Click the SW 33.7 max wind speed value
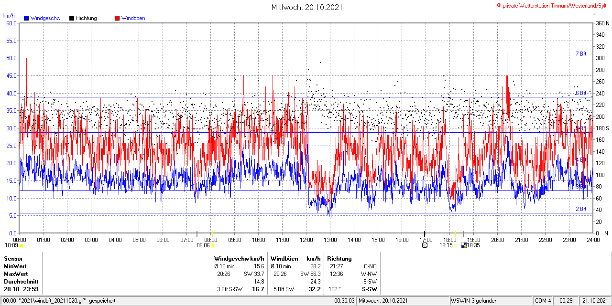The height and width of the screenshot is (306, 612). [254, 274]
